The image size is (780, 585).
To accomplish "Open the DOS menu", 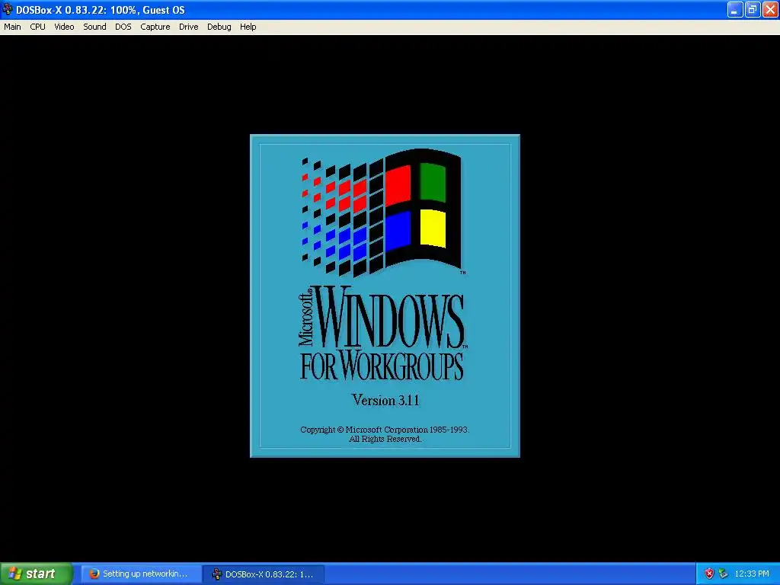I will coord(123,27).
